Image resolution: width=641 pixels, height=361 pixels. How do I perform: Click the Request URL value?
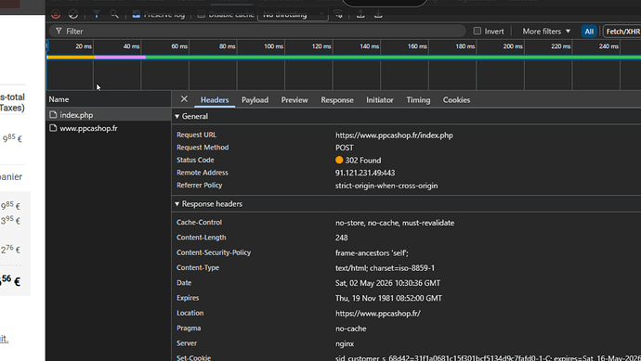coord(394,135)
